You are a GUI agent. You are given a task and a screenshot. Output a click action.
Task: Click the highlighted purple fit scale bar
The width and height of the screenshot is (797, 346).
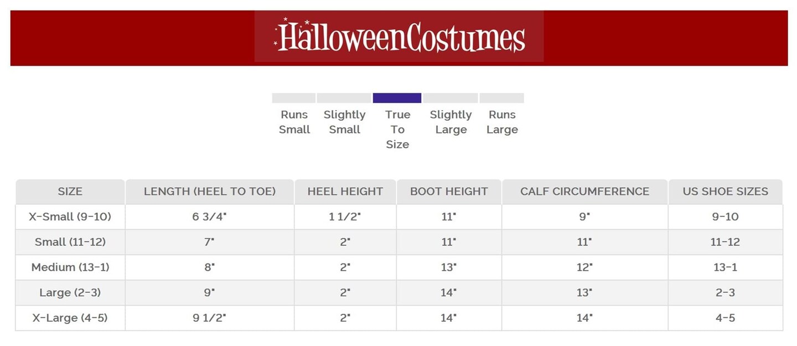click(397, 98)
